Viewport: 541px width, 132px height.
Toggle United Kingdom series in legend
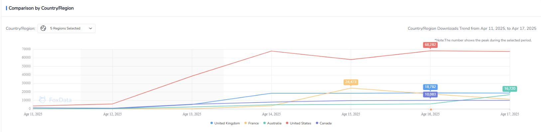point(225,123)
